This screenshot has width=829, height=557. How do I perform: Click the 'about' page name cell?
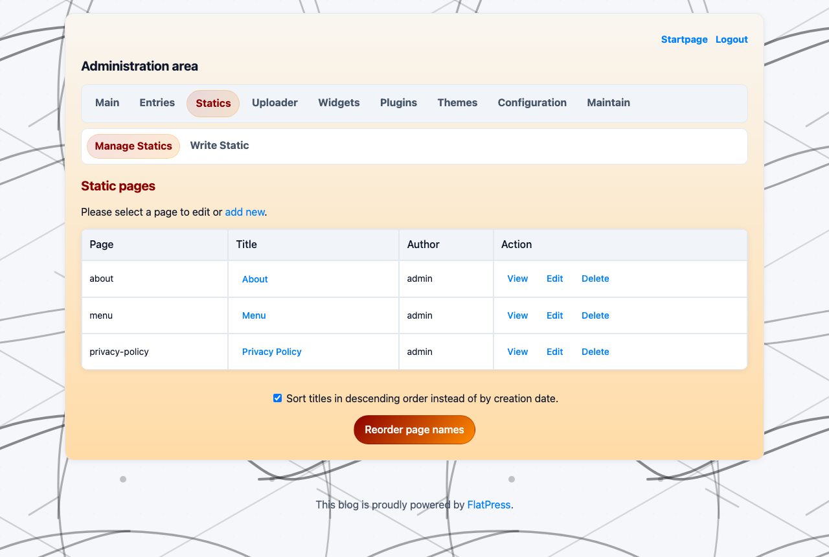click(155, 278)
